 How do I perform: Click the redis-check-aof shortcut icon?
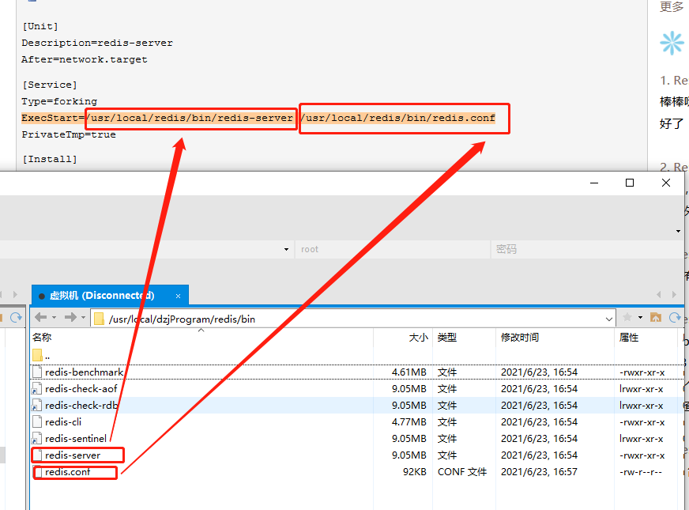[37, 389]
